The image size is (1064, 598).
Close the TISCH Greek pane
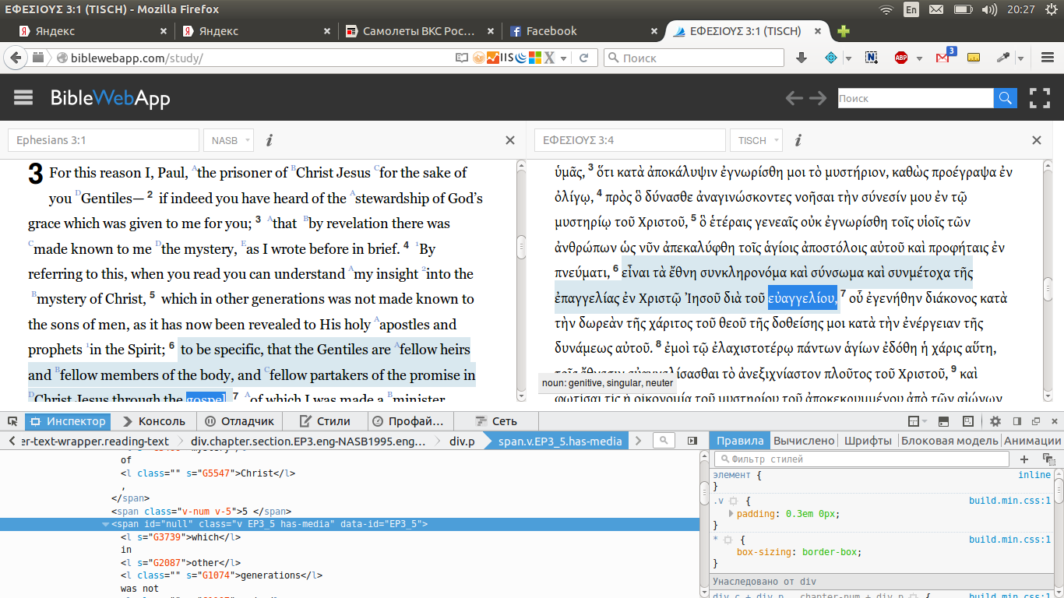coord(1037,140)
